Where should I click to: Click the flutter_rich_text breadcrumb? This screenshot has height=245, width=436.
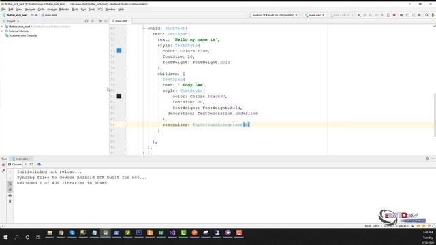[15, 15]
